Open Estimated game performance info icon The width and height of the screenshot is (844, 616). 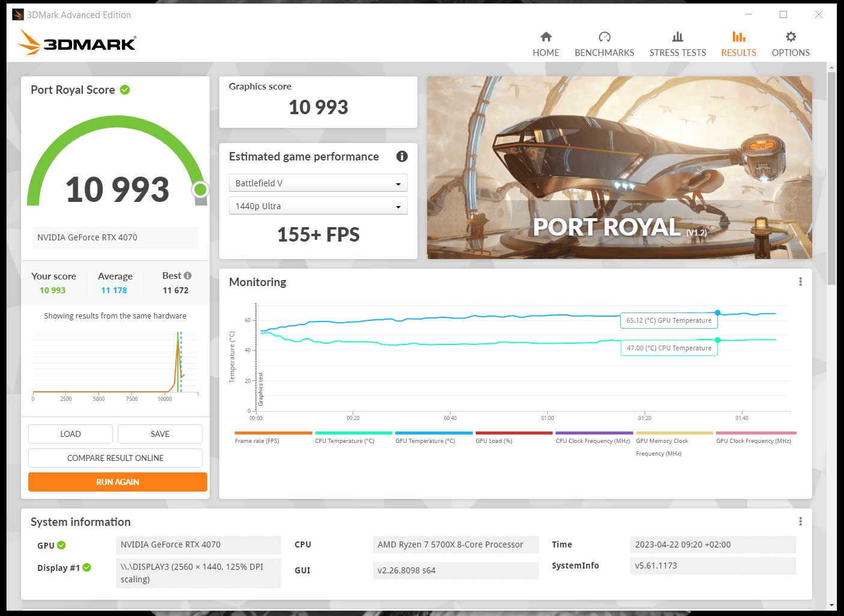point(402,156)
